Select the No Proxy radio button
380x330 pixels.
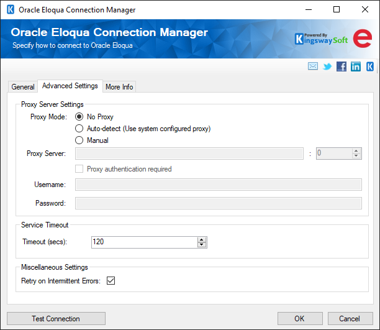coord(79,117)
